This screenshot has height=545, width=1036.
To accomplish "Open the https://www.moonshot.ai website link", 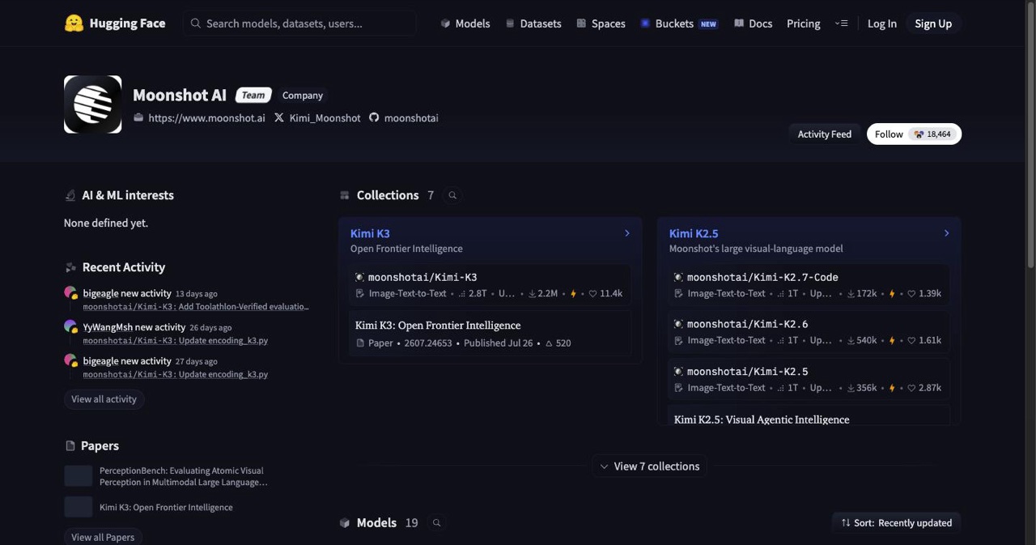I will click(206, 117).
